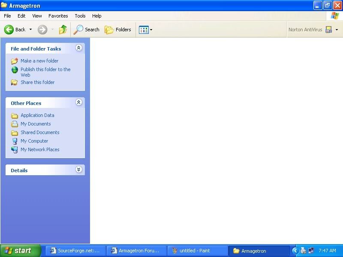Image resolution: width=343 pixels, height=257 pixels.
Task: Open the Tools menu
Action: 80,16
